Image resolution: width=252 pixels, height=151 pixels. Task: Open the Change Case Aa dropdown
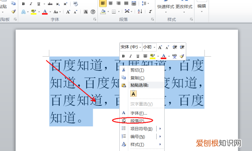tap(57, 12)
